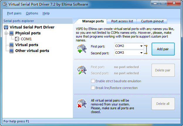Screen dimensions: 183x126
Task: Switch to the Port access list tab
Action: pyautogui.click(x=122, y=21)
